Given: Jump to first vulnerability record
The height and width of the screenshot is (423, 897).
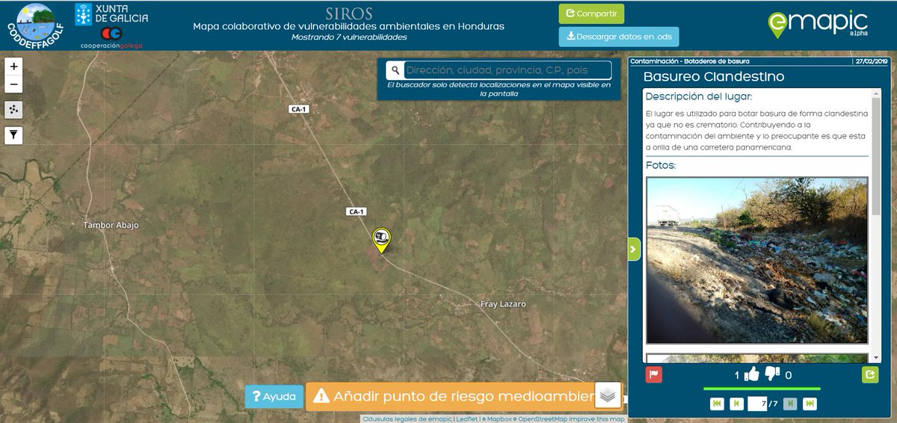Looking at the screenshot, I should pyautogui.click(x=717, y=404).
